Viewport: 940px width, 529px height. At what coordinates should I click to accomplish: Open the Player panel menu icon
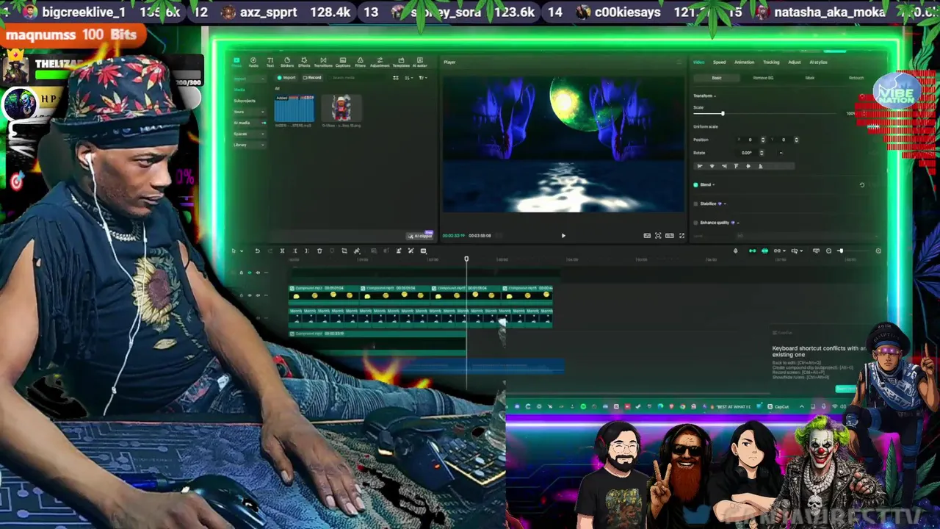pyautogui.click(x=678, y=62)
